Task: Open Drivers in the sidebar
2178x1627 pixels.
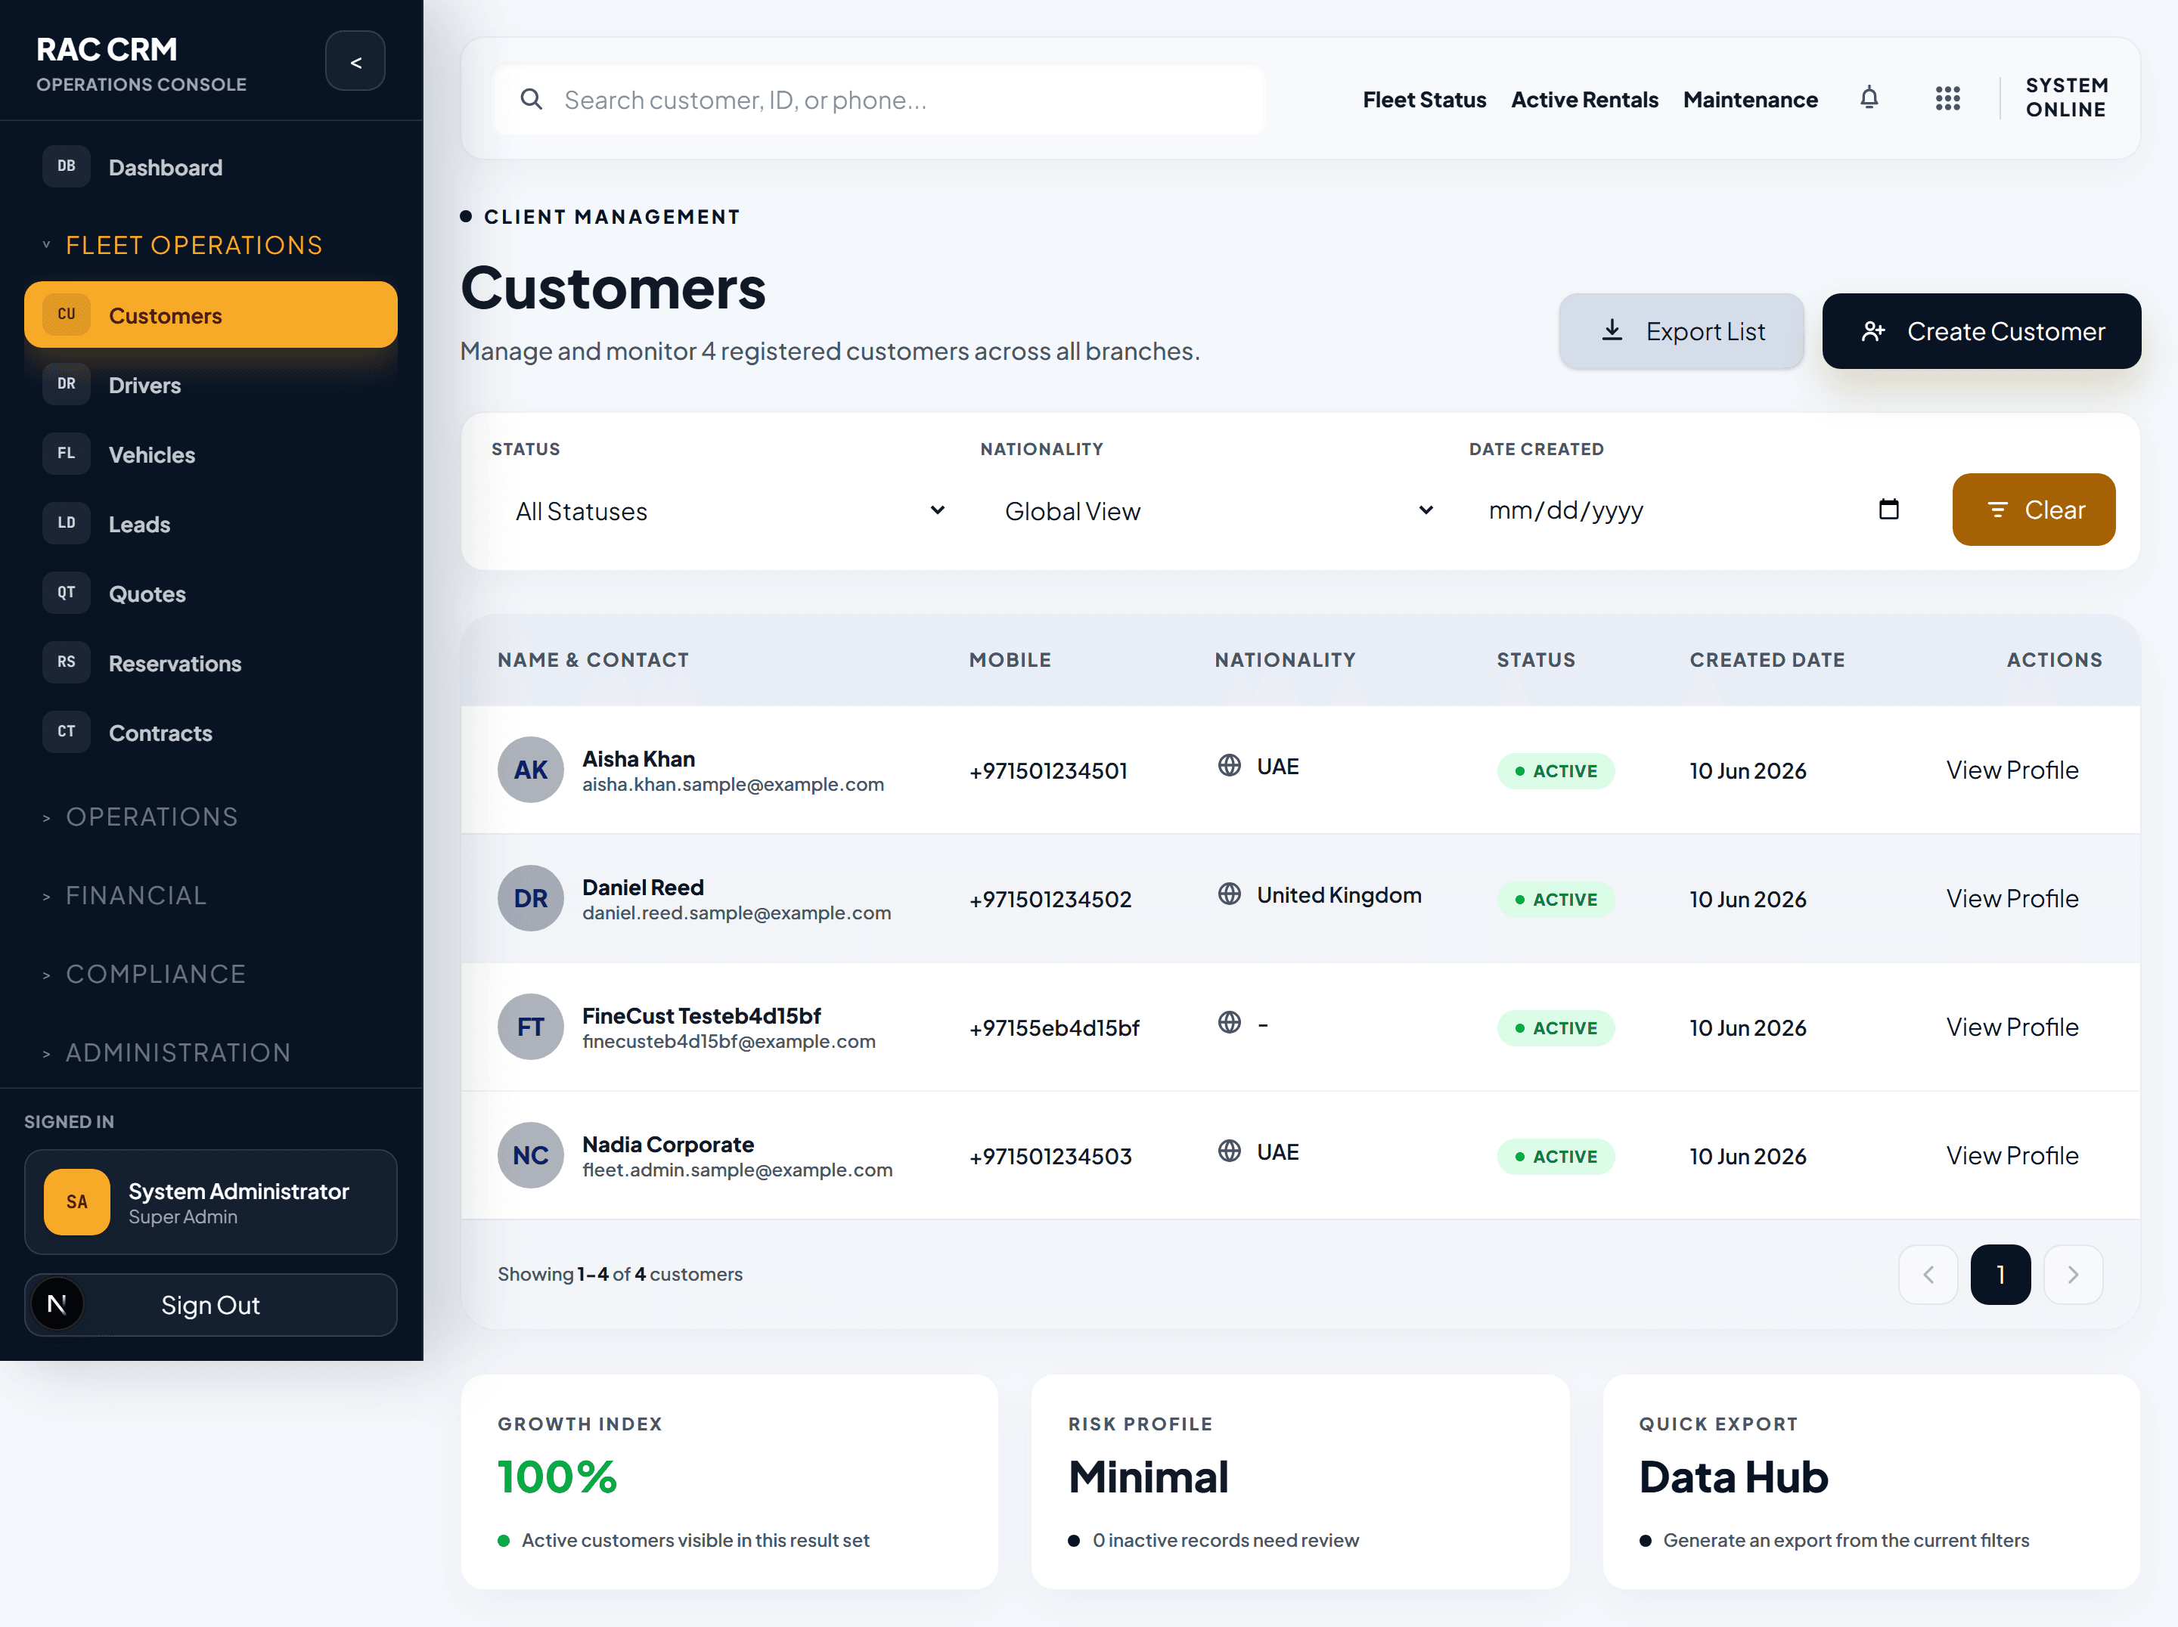Action: (x=211, y=385)
